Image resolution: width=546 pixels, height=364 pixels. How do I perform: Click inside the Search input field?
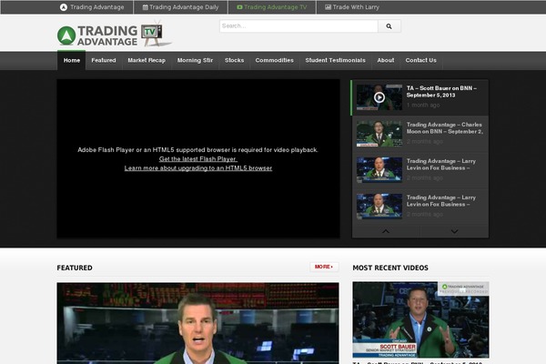click(298, 26)
